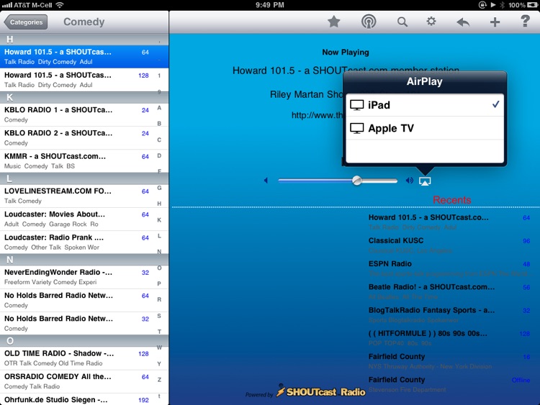Open recent BlogTalkRadio Fantasy Sports
The height and width of the screenshot is (405, 540).
click(449, 315)
